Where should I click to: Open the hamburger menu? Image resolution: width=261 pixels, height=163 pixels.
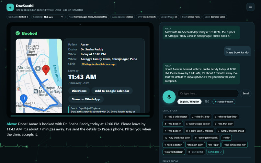tap(250, 7)
